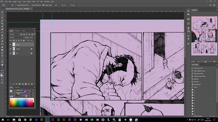This screenshot has width=218, height=122.
Task: Select the Rectangular Marquee tool
Action: point(2,15)
